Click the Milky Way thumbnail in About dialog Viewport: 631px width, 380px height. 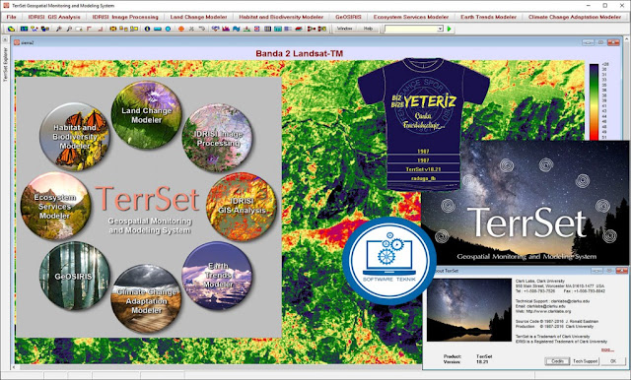pyautogui.click(x=469, y=310)
